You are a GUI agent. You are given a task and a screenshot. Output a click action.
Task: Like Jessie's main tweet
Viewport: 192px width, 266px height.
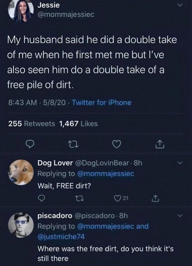pyautogui.click(x=117, y=144)
